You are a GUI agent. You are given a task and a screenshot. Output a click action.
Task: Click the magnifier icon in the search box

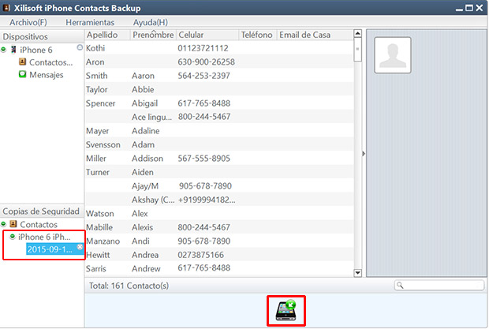tap(400, 286)
